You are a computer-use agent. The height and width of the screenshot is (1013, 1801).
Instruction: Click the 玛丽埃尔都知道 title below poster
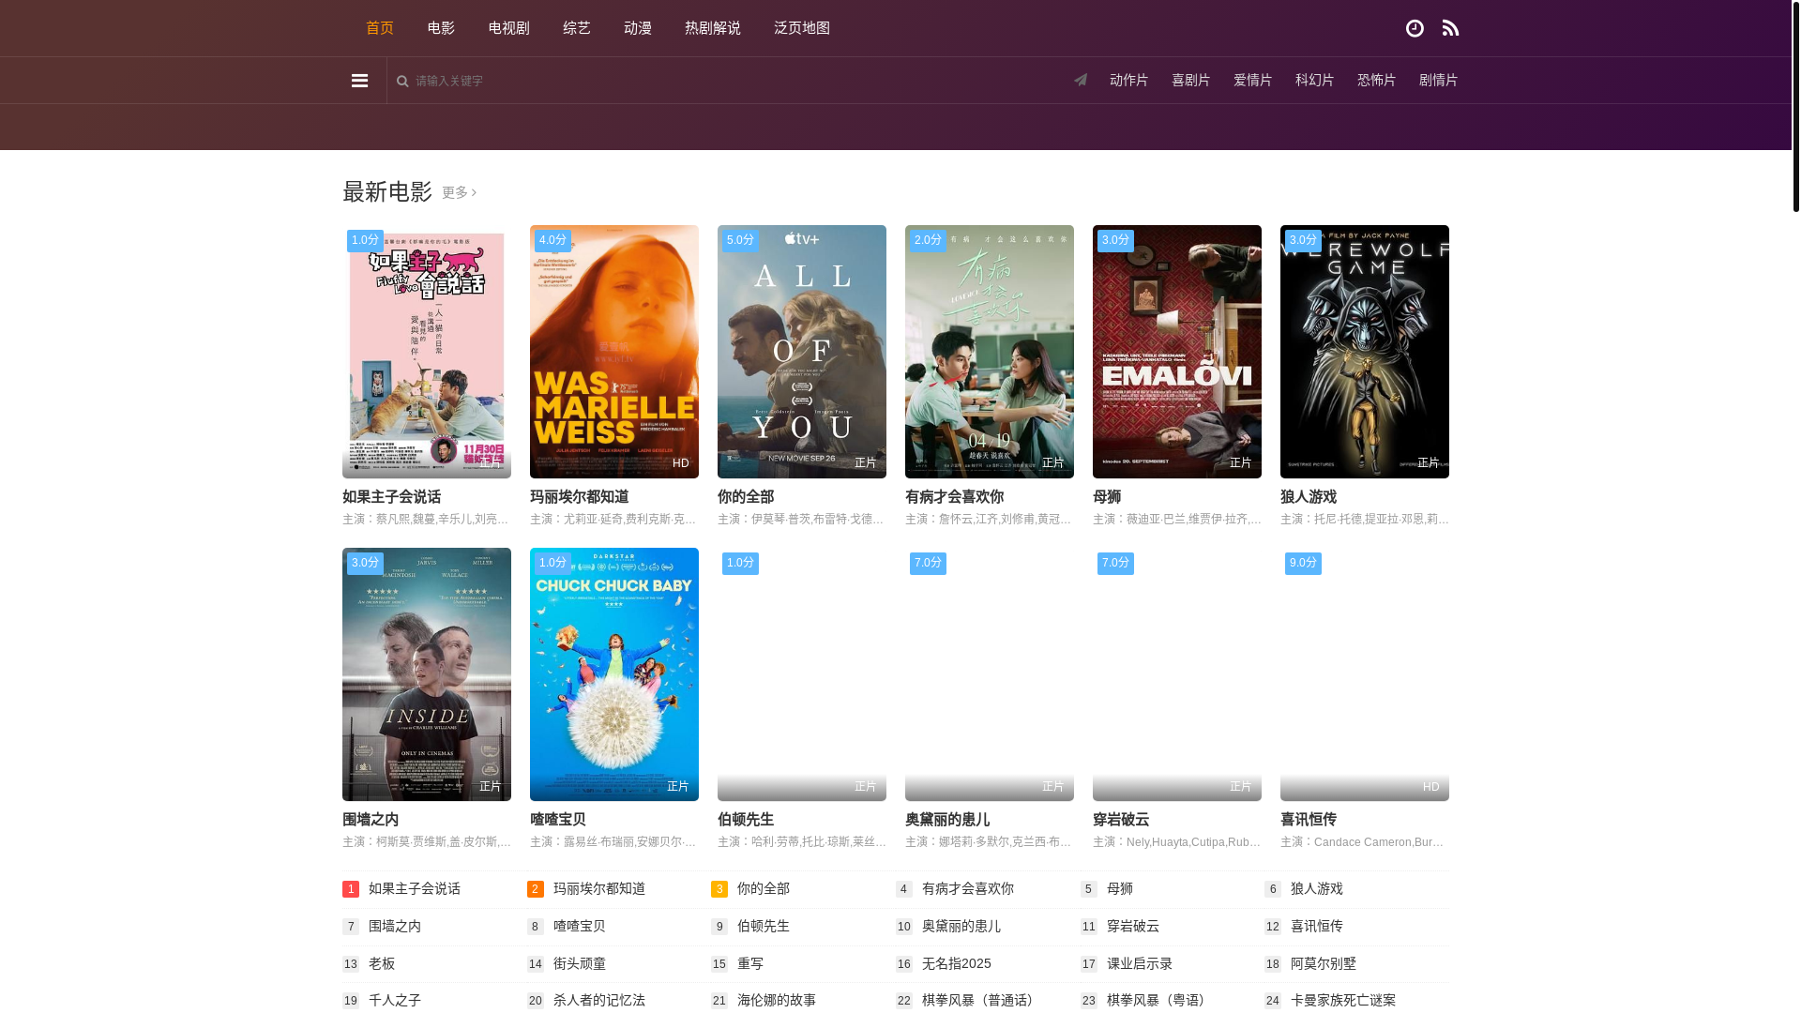pyautogui.click(x=580, y=497)
